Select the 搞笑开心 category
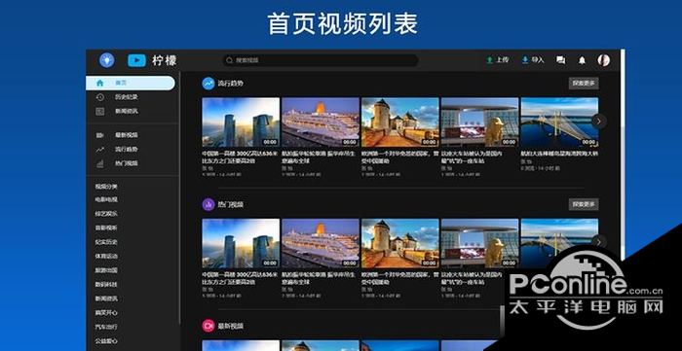Viewport: 682px width, 351px height. [x=106, y=313]
